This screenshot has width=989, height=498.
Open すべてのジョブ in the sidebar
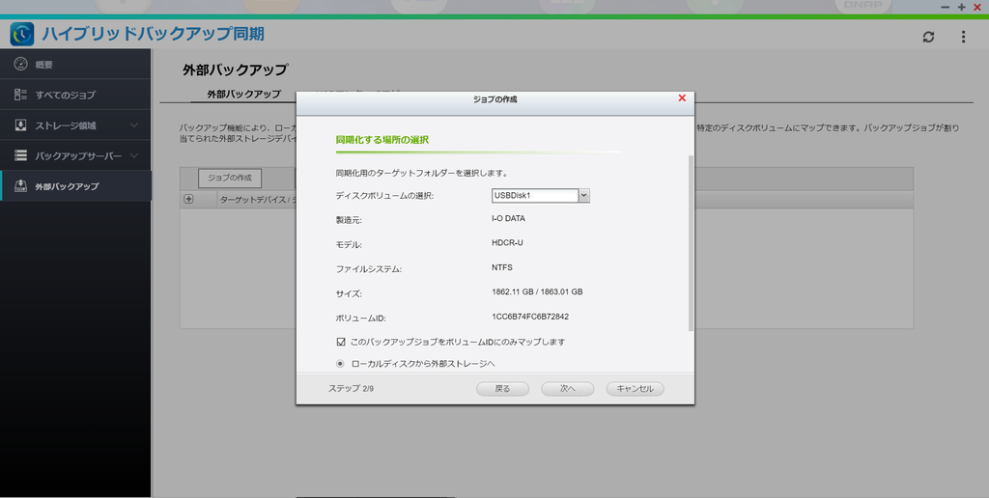click(75, 95)
